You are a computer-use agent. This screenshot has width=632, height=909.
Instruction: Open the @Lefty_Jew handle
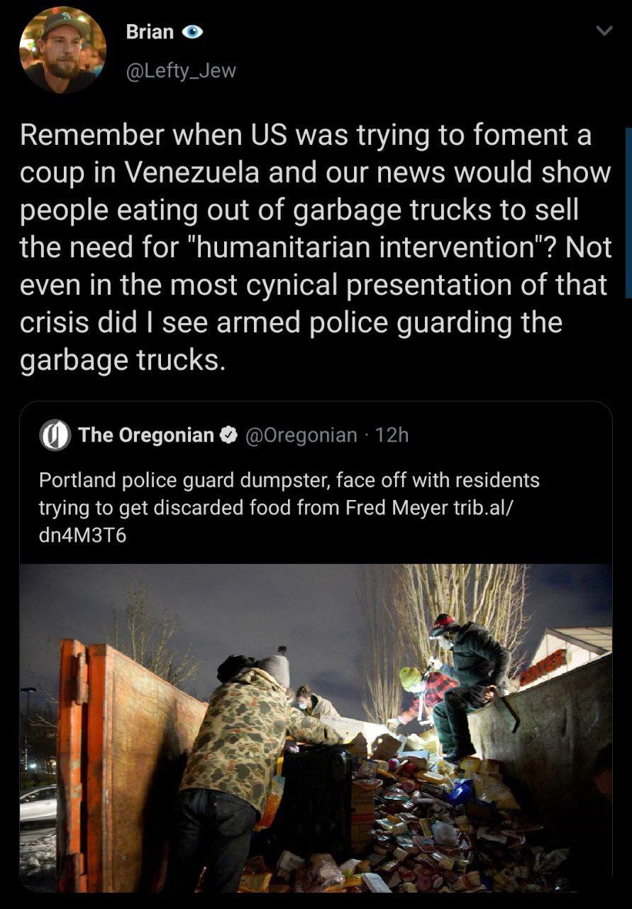click(181, 71)
